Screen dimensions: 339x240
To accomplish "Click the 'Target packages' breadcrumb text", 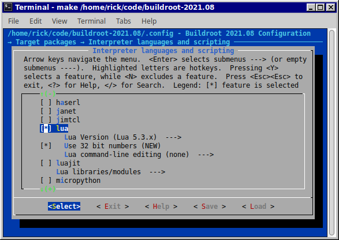I will coord(46,42).
